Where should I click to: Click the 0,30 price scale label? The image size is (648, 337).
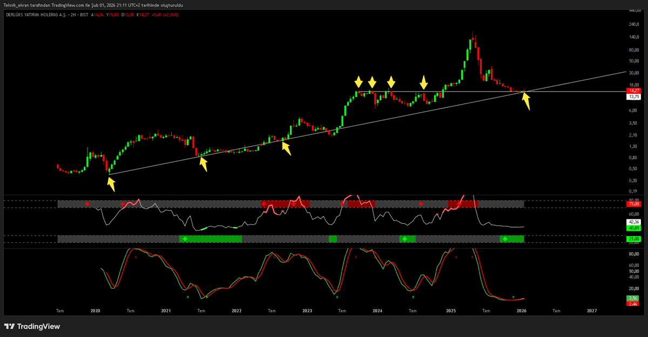click(x=633, y=180)
